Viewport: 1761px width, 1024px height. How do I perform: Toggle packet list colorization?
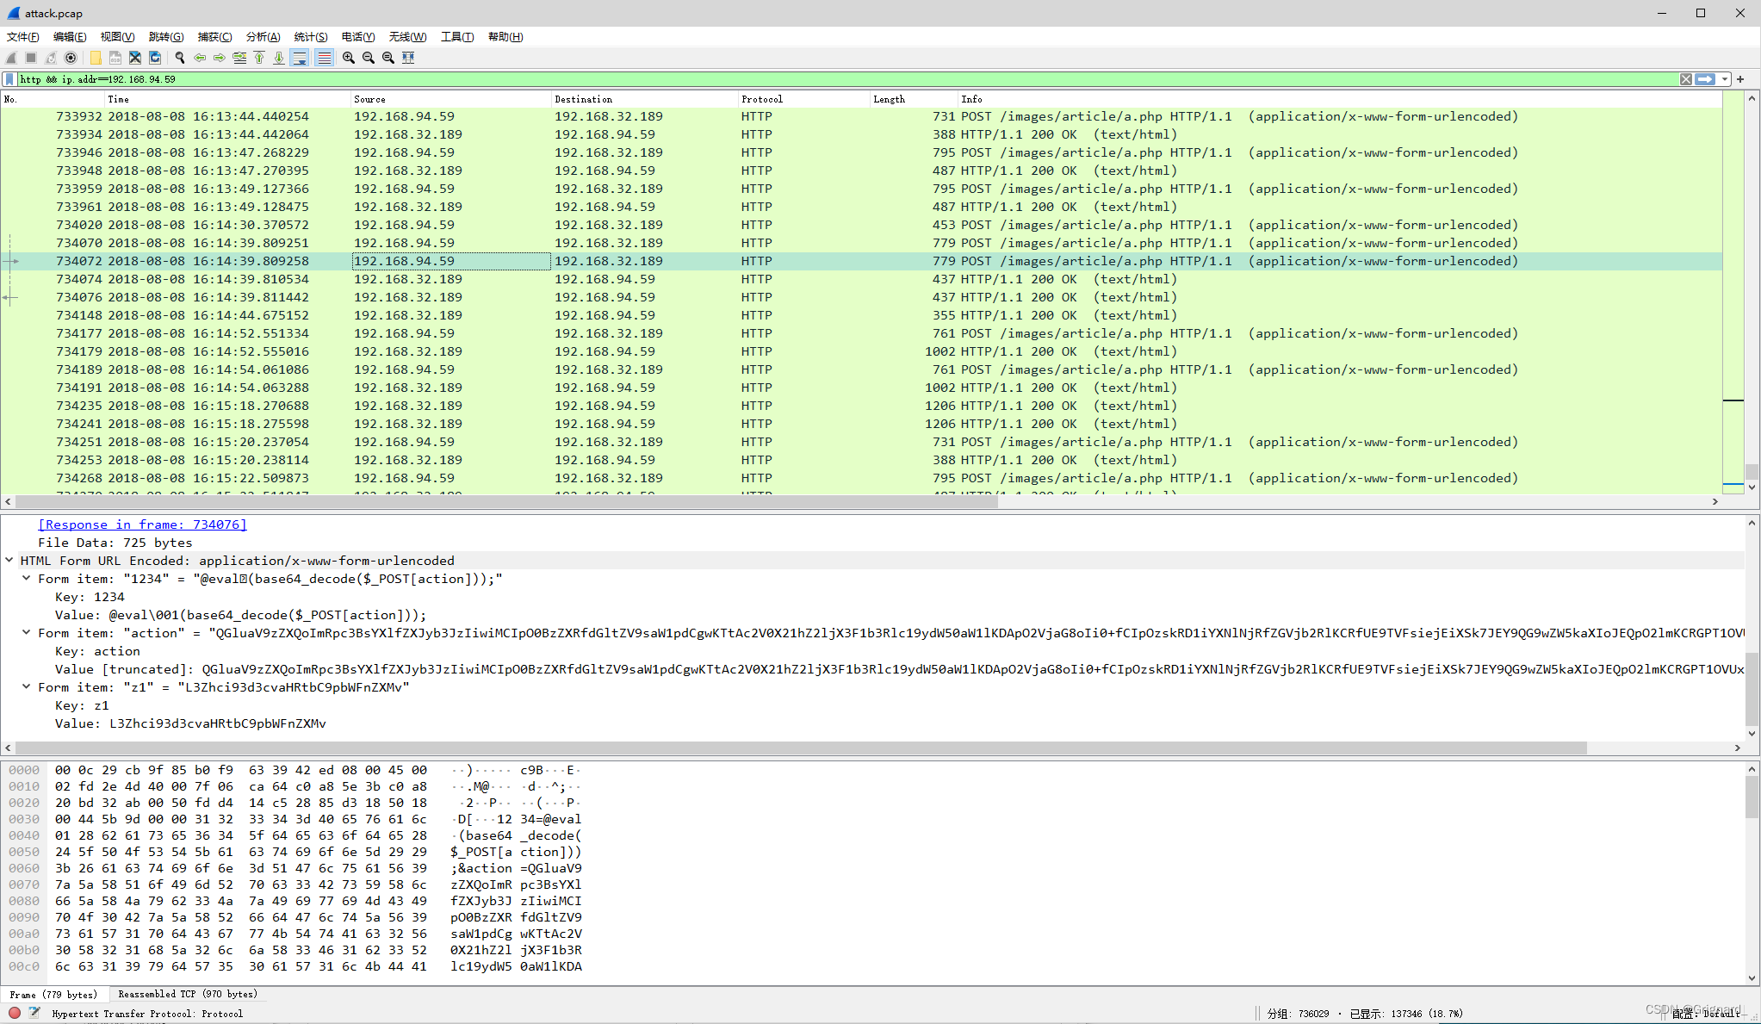tap(324, 58)
